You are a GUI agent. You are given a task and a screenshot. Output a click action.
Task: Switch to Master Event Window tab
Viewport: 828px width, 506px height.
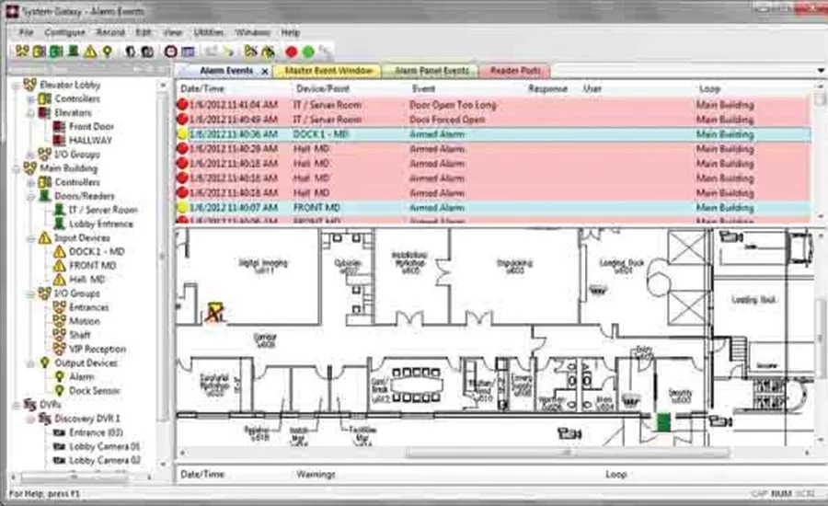328,70
